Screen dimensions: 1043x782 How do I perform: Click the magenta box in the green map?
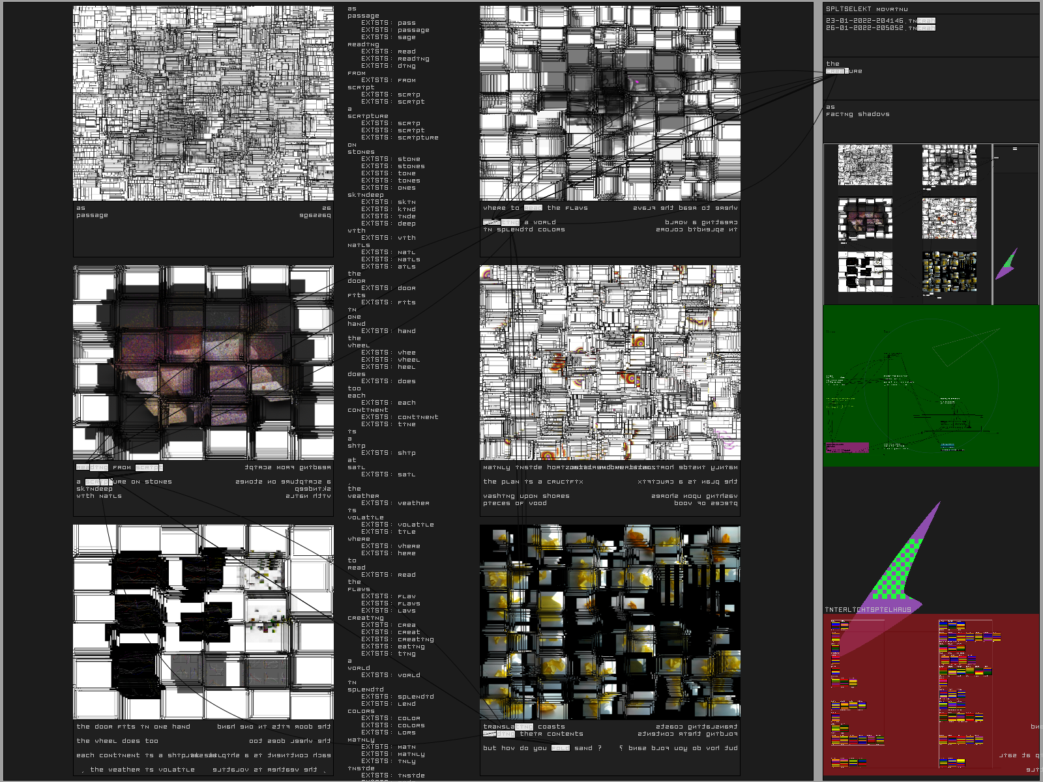(x=847, y=448)
